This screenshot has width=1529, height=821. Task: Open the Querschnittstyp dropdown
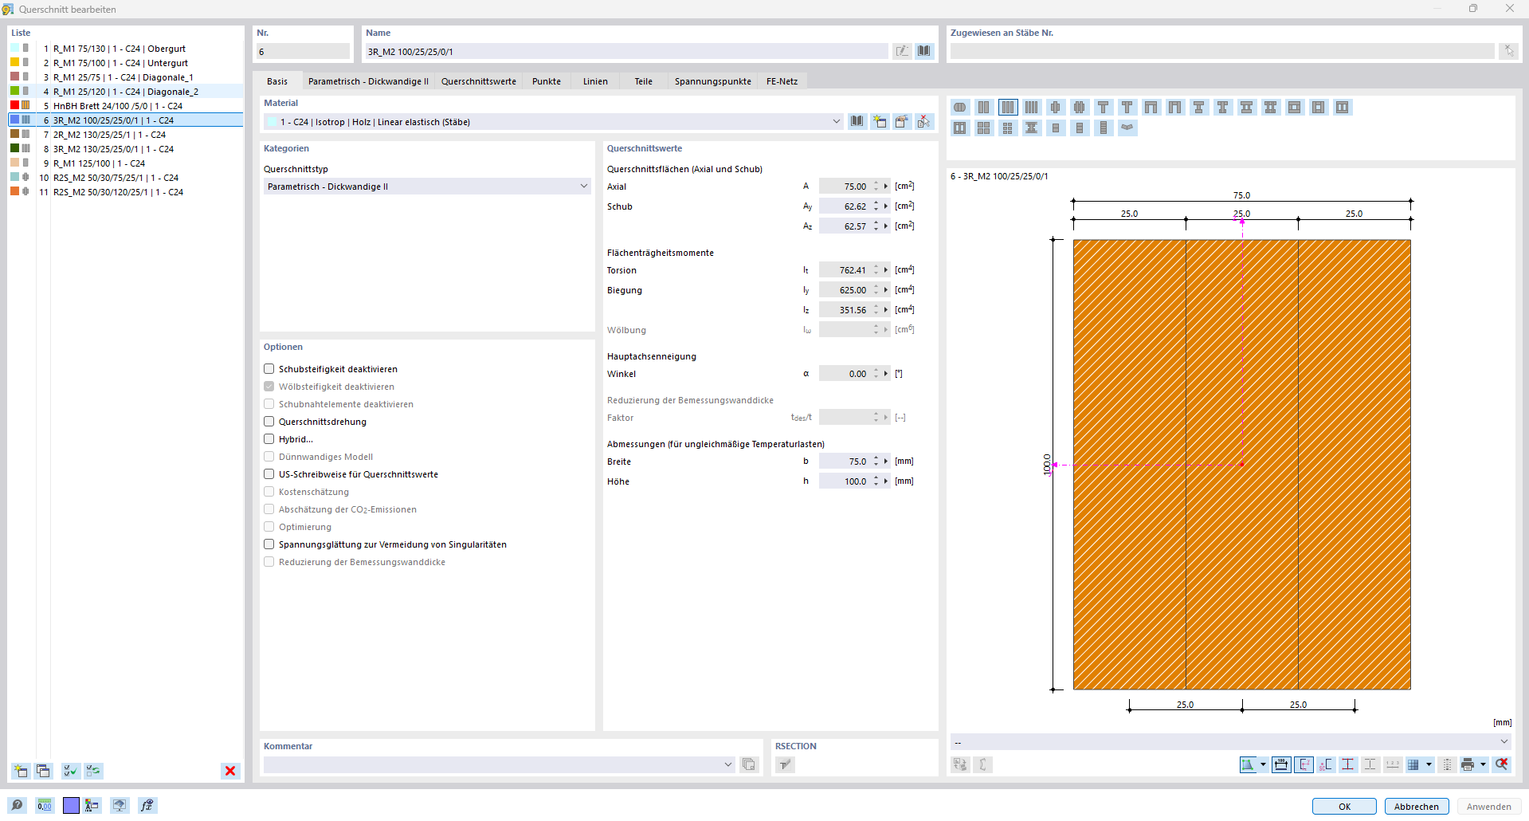584,187
